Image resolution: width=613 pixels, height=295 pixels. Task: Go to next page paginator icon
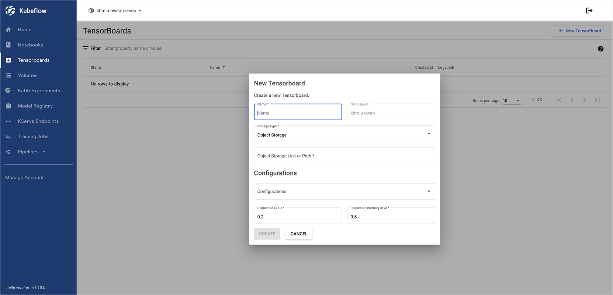point(585,100)
